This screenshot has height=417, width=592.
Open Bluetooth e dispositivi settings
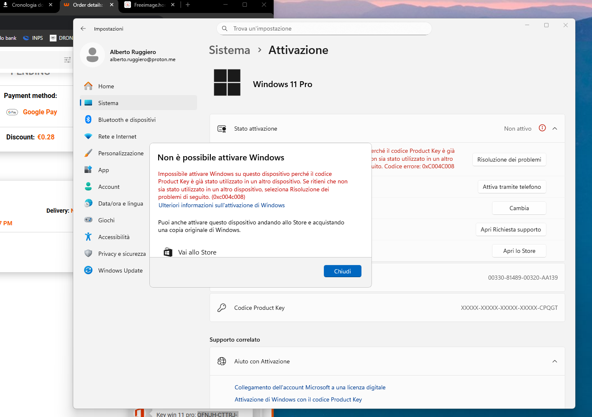coord(138,120)
